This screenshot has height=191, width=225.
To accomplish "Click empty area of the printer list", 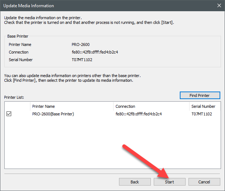I will coord(112,145).
